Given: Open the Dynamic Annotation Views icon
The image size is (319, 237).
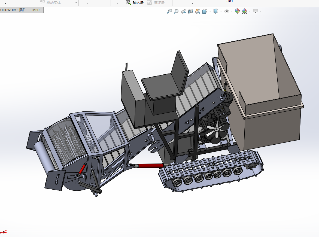Looking at the screenshot, I should 198,11.
